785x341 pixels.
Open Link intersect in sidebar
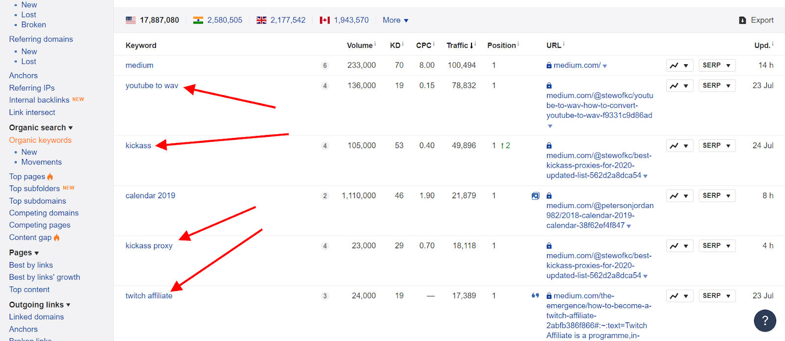click(x=32, y=112)
